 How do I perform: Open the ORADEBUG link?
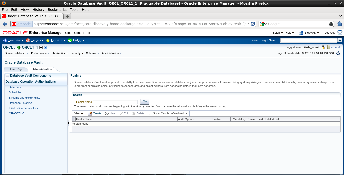(x=17, y=113)
